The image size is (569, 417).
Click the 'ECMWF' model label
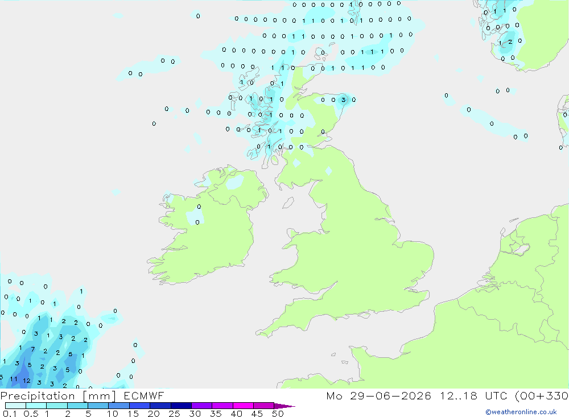(x=144, y=396)
